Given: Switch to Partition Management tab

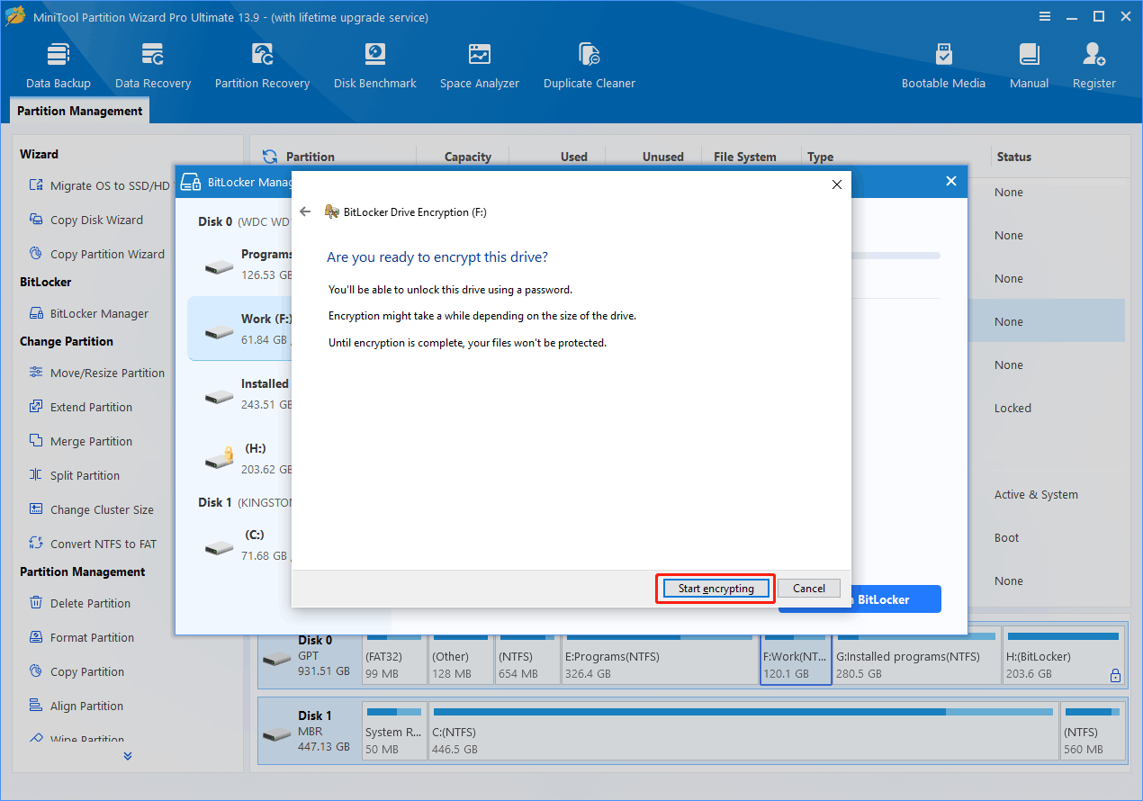Looking at the screenshot, I should 80,111.
